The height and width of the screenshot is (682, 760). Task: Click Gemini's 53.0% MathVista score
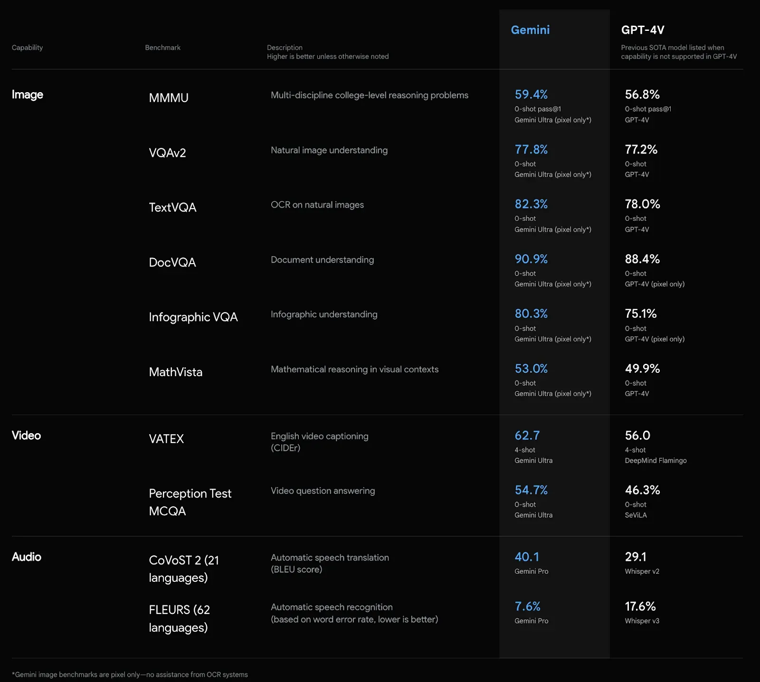(531, 369)
